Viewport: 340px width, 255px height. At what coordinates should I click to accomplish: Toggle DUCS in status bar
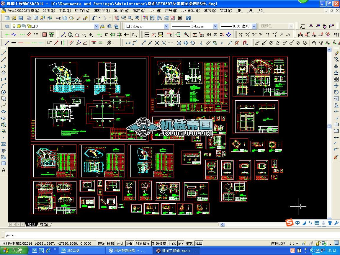[172, 243]
